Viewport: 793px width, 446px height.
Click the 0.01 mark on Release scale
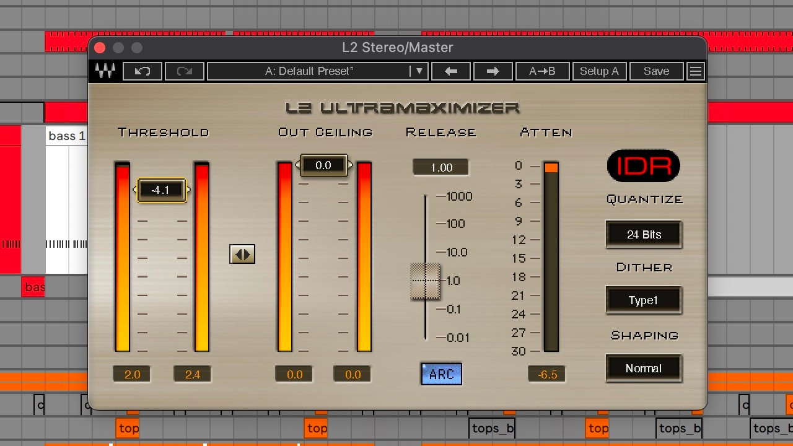coord(458,338)
